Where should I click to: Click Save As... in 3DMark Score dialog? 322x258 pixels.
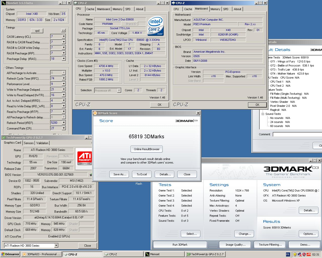[x=120, y=174]
